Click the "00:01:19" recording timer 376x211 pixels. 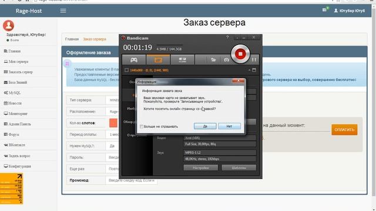(137, 47)
